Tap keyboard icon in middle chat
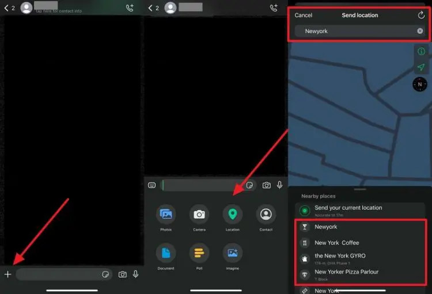432x294 pixels. 152,185
